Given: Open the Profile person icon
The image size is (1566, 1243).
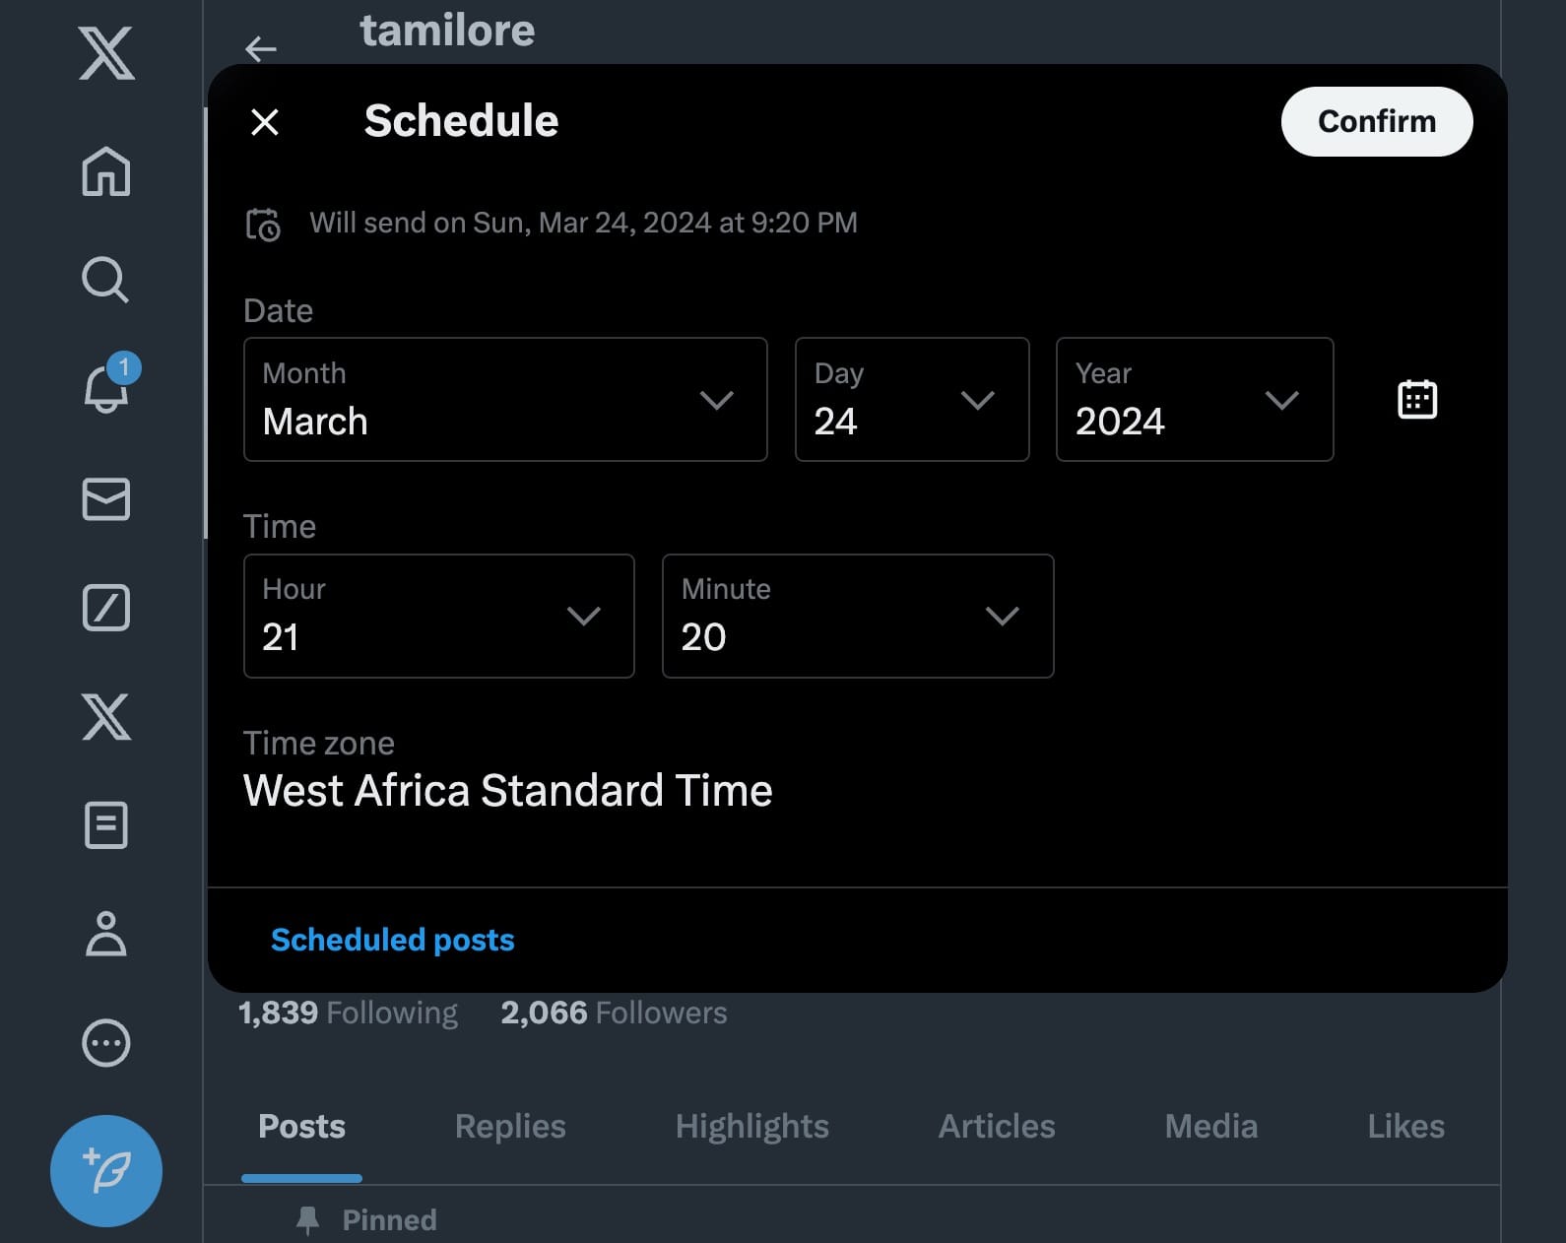Looking at the screenshot, I should pyautogui.click(x=106, y=934).
